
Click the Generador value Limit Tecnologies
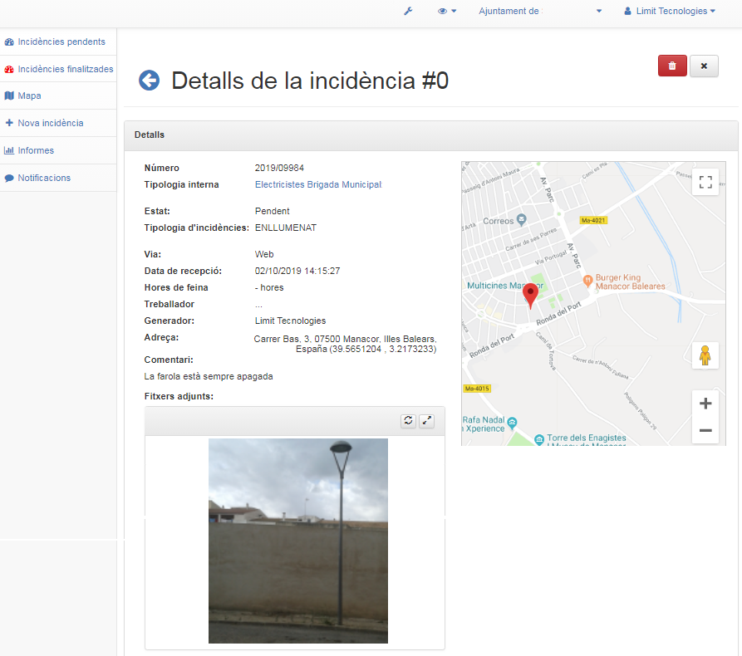tap(290, 321)
